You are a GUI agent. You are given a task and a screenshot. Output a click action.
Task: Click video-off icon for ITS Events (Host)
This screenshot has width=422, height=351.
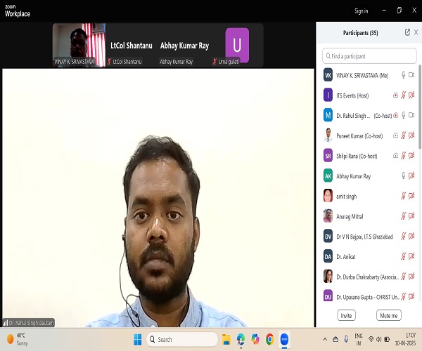411,95
